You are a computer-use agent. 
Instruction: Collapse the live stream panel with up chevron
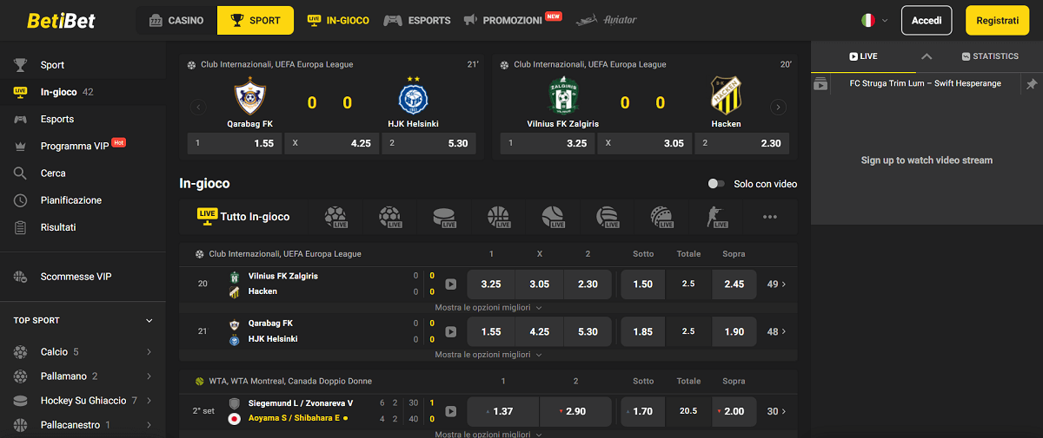coord(927,56)
